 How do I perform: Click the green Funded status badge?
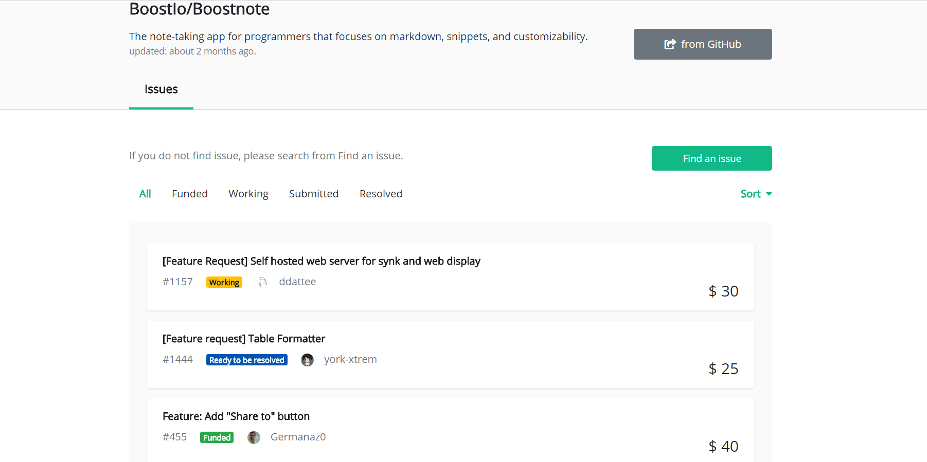(217, 437)
